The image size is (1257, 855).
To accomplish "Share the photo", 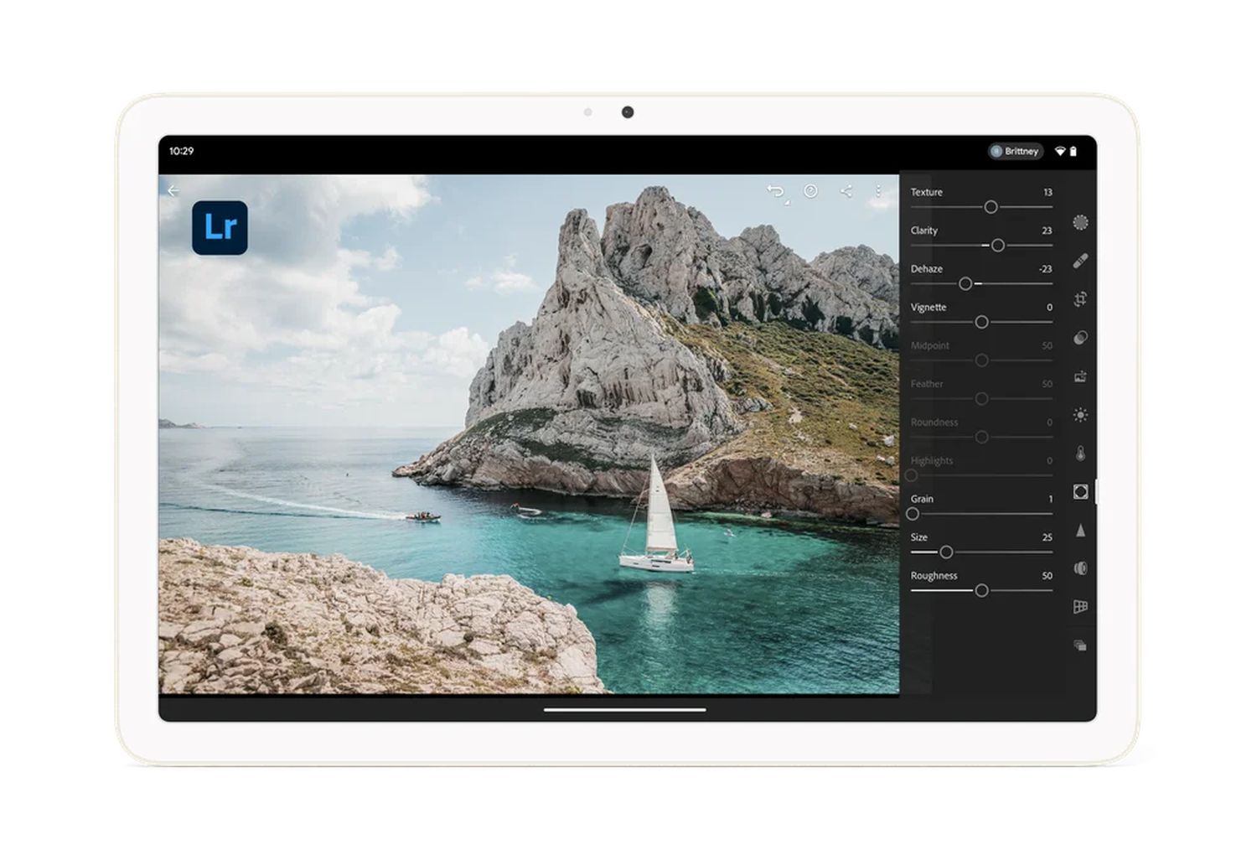I will 846,191.
